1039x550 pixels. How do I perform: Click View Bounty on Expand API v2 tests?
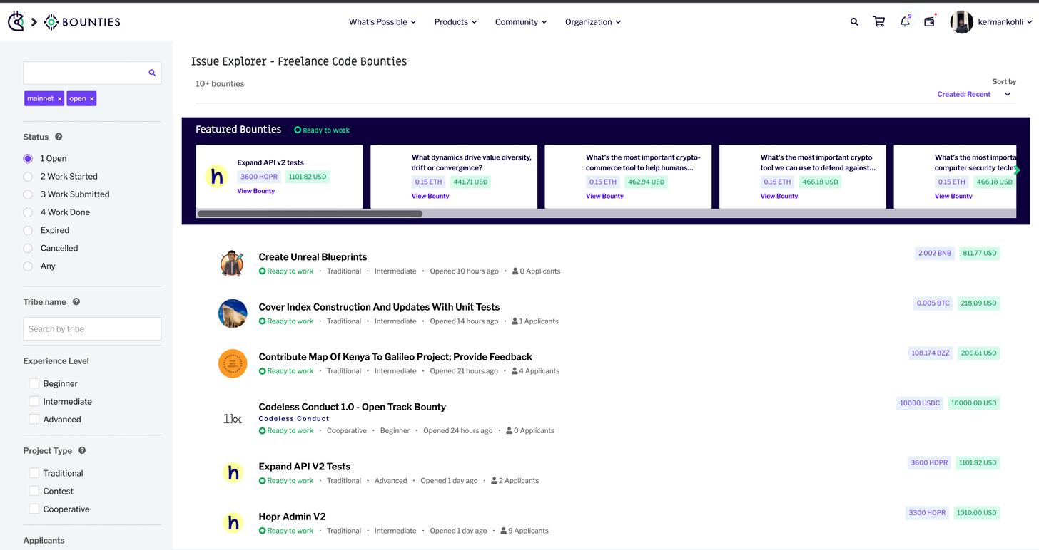pos(255,191)
